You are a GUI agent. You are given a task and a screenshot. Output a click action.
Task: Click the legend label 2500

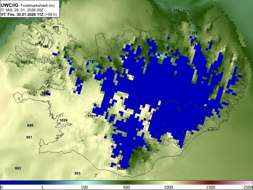click(x=248, y=187)
